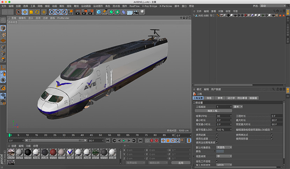Screen dimensions: 290x169
Task: Click the 缩放工程 button
Action: coord(213,111)
